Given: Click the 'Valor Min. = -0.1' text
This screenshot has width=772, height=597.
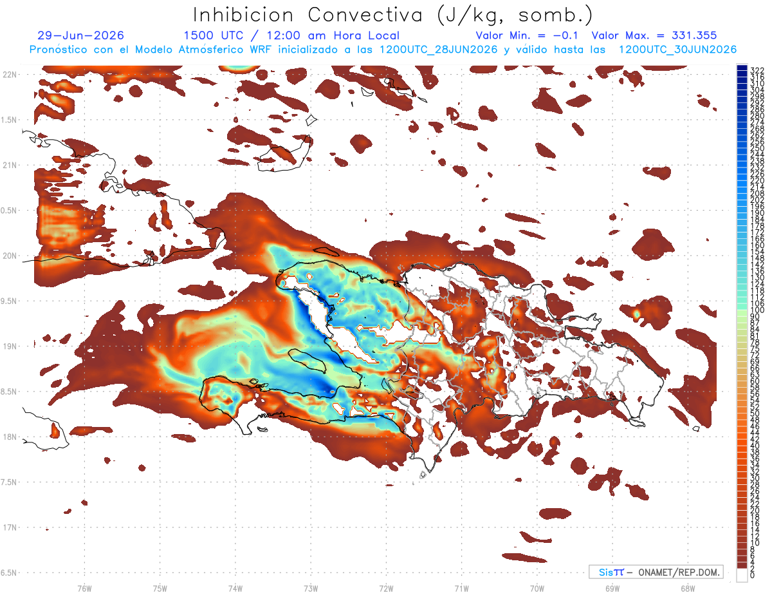Looking at the screenshot, I should 528,36.
